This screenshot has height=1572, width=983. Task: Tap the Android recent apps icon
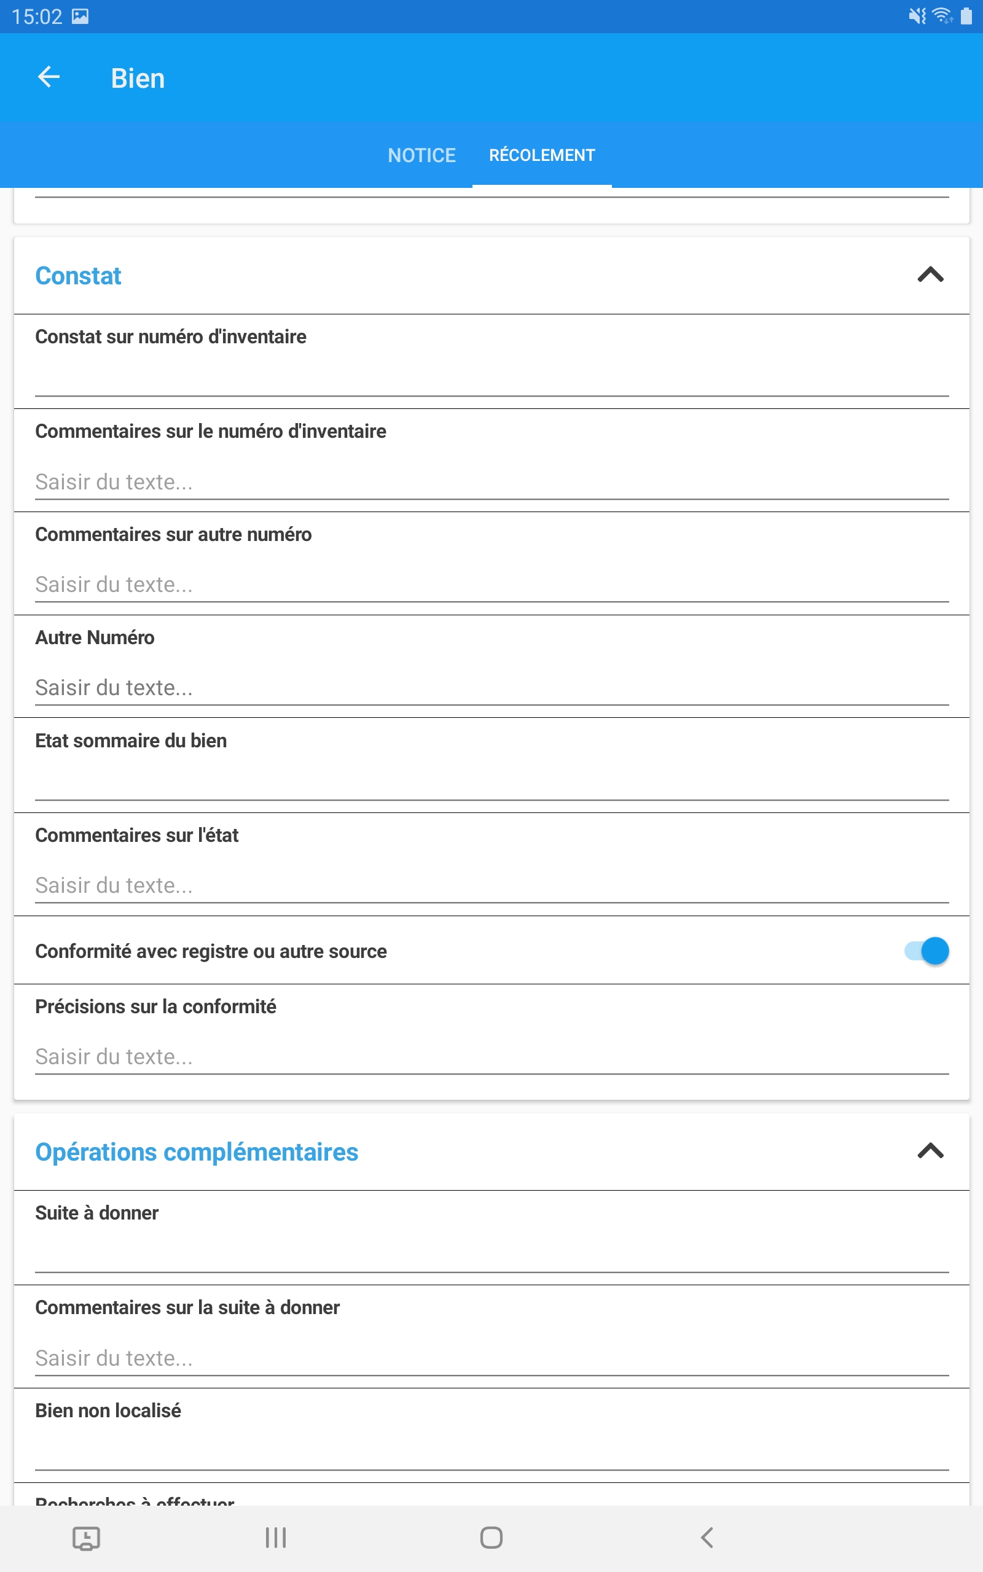point(276,1537)
